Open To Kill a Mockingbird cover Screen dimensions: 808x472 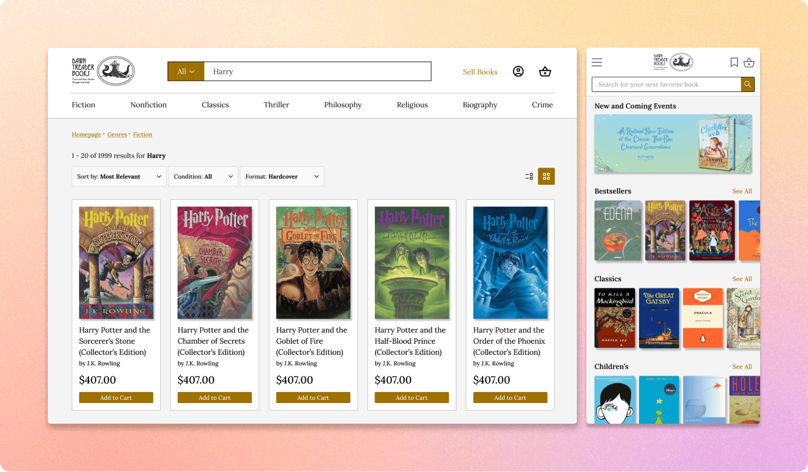point(615,318)
